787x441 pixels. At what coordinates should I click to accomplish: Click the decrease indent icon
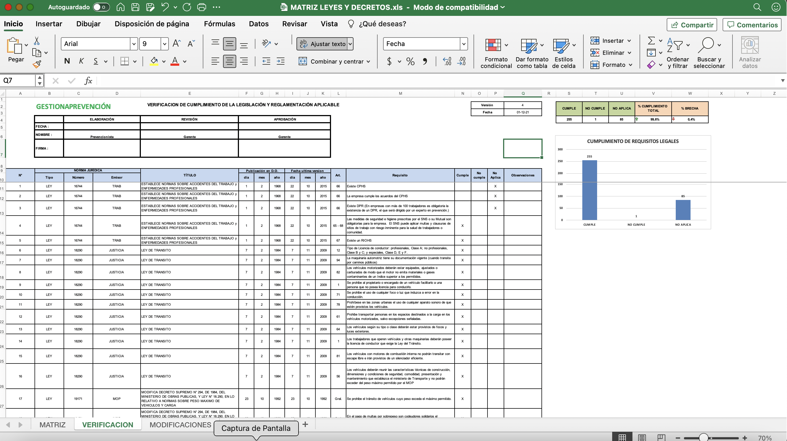[266, 61]
